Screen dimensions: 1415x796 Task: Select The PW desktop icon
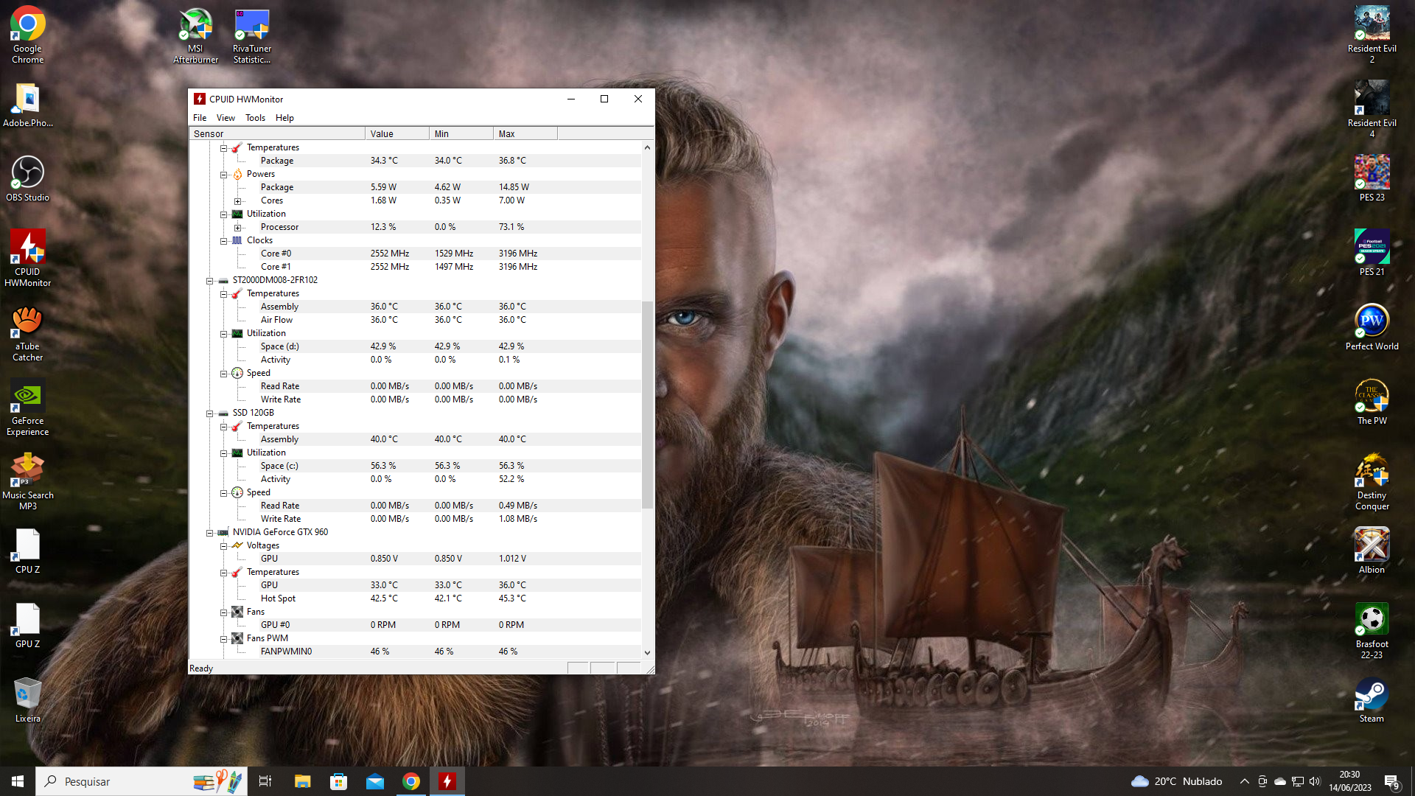point(1372,402)
